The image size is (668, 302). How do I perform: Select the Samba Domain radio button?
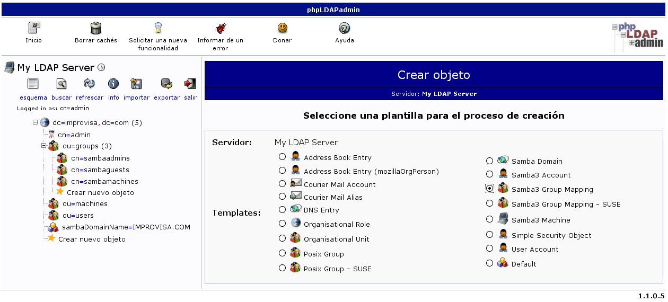[490, 160]
